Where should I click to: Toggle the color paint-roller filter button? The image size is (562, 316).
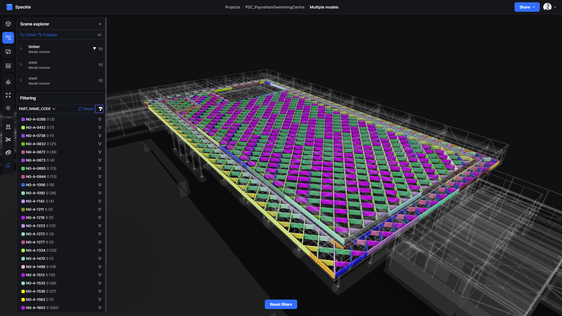tap(100, 109)
